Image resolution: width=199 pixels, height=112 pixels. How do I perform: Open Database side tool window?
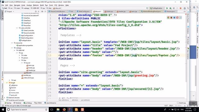point(188,30)
